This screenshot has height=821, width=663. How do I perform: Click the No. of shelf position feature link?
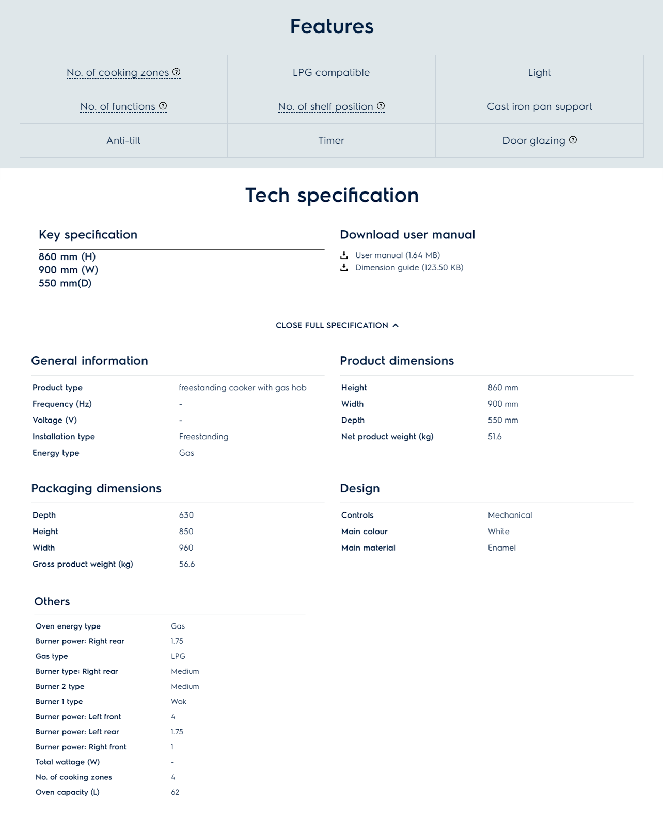(x=325, y=106)
